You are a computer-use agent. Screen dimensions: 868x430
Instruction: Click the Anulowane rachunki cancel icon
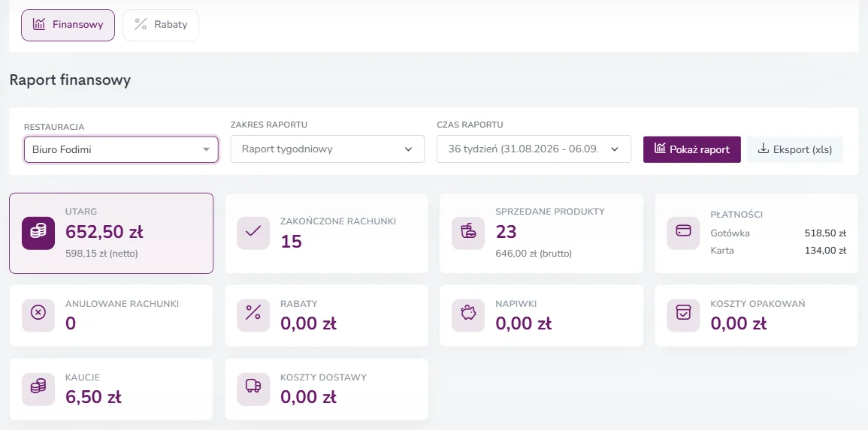(38, 316)
